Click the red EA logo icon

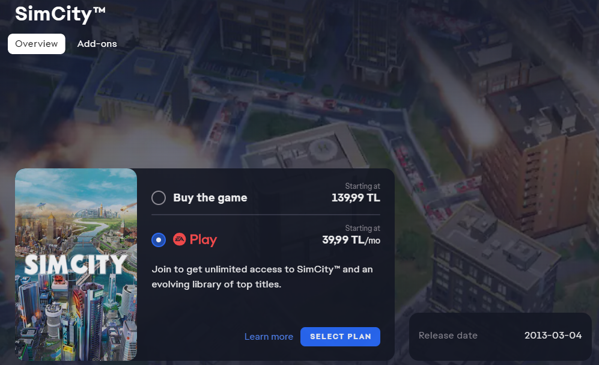[x=180, y=239]
